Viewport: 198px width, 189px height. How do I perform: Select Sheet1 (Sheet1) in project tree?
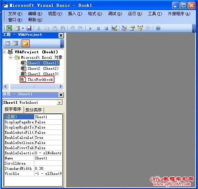pos(43,63)
